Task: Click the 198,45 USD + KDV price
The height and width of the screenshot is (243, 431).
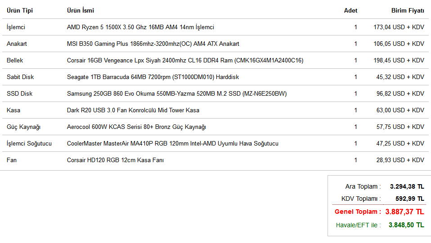Action: (399, 60)
